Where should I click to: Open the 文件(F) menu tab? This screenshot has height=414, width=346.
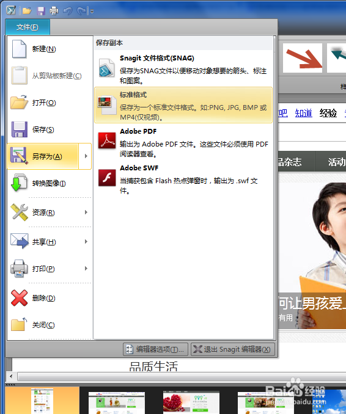coord(28,27)
